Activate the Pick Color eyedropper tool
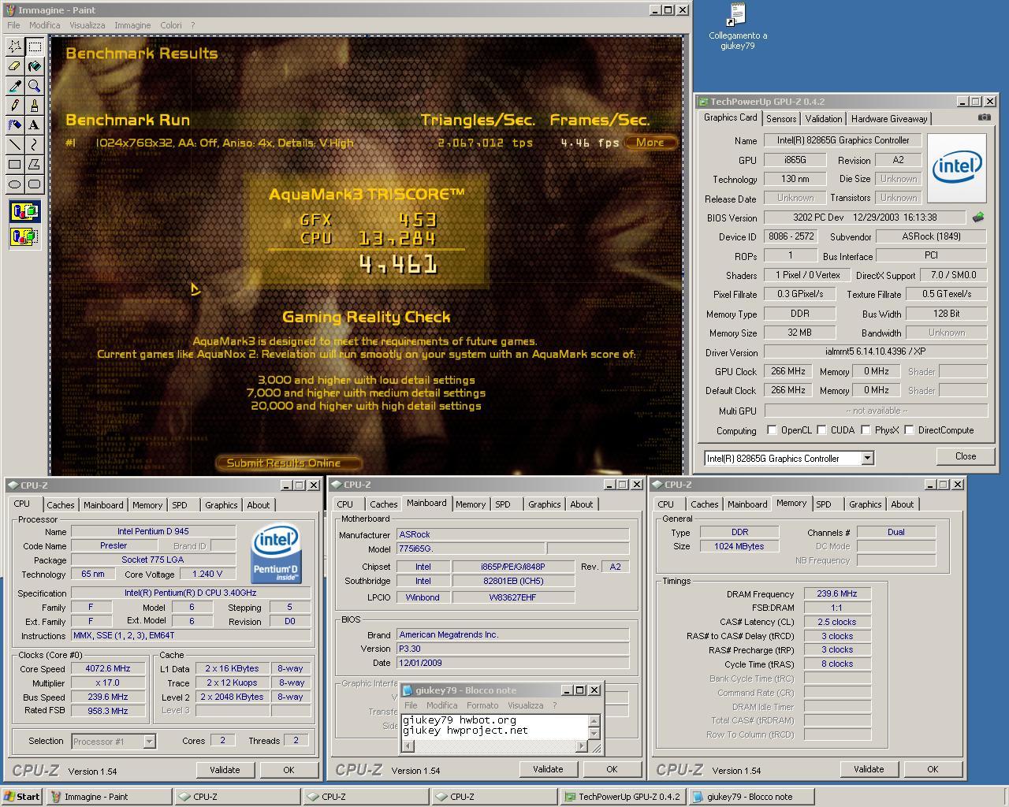The image size is (1009, 807). pos(15,86)
